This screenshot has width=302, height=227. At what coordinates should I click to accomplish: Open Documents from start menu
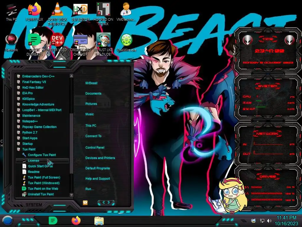pos(93,93)
